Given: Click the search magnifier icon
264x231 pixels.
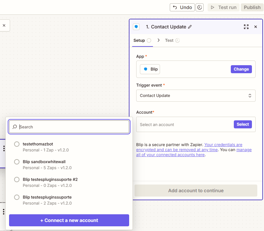Looking at the screenshot, I should (x=15, y=127).
